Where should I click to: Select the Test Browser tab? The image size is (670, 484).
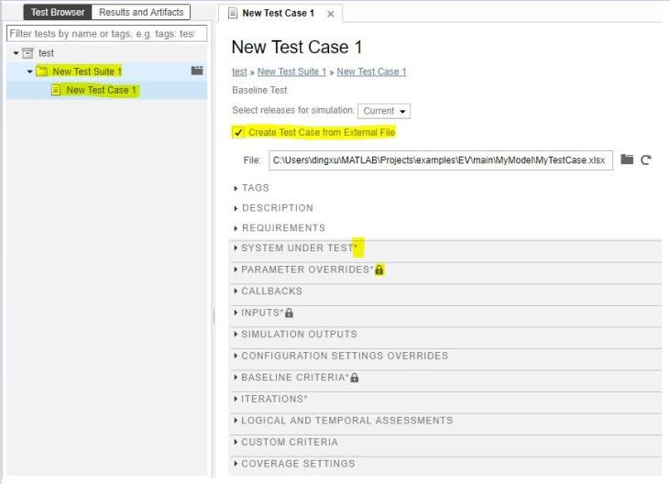tap(58, 12)
